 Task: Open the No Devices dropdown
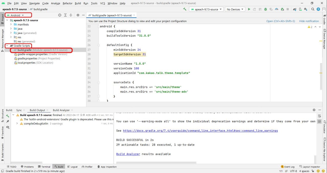(235, 9)
